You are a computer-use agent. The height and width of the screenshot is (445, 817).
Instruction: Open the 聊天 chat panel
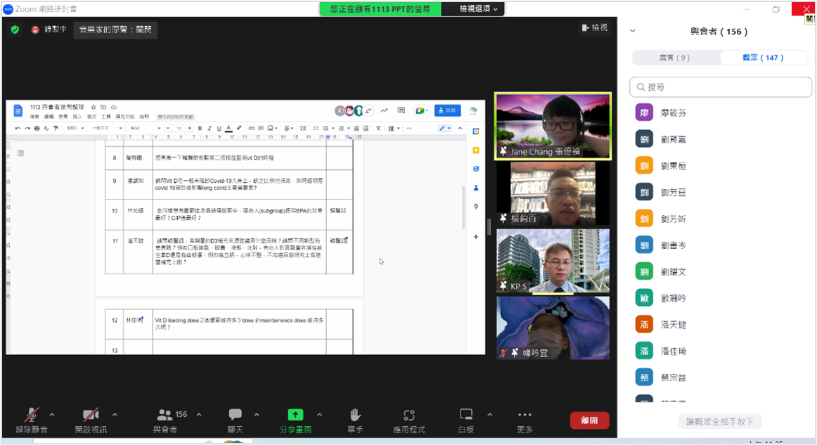[235, 420]
